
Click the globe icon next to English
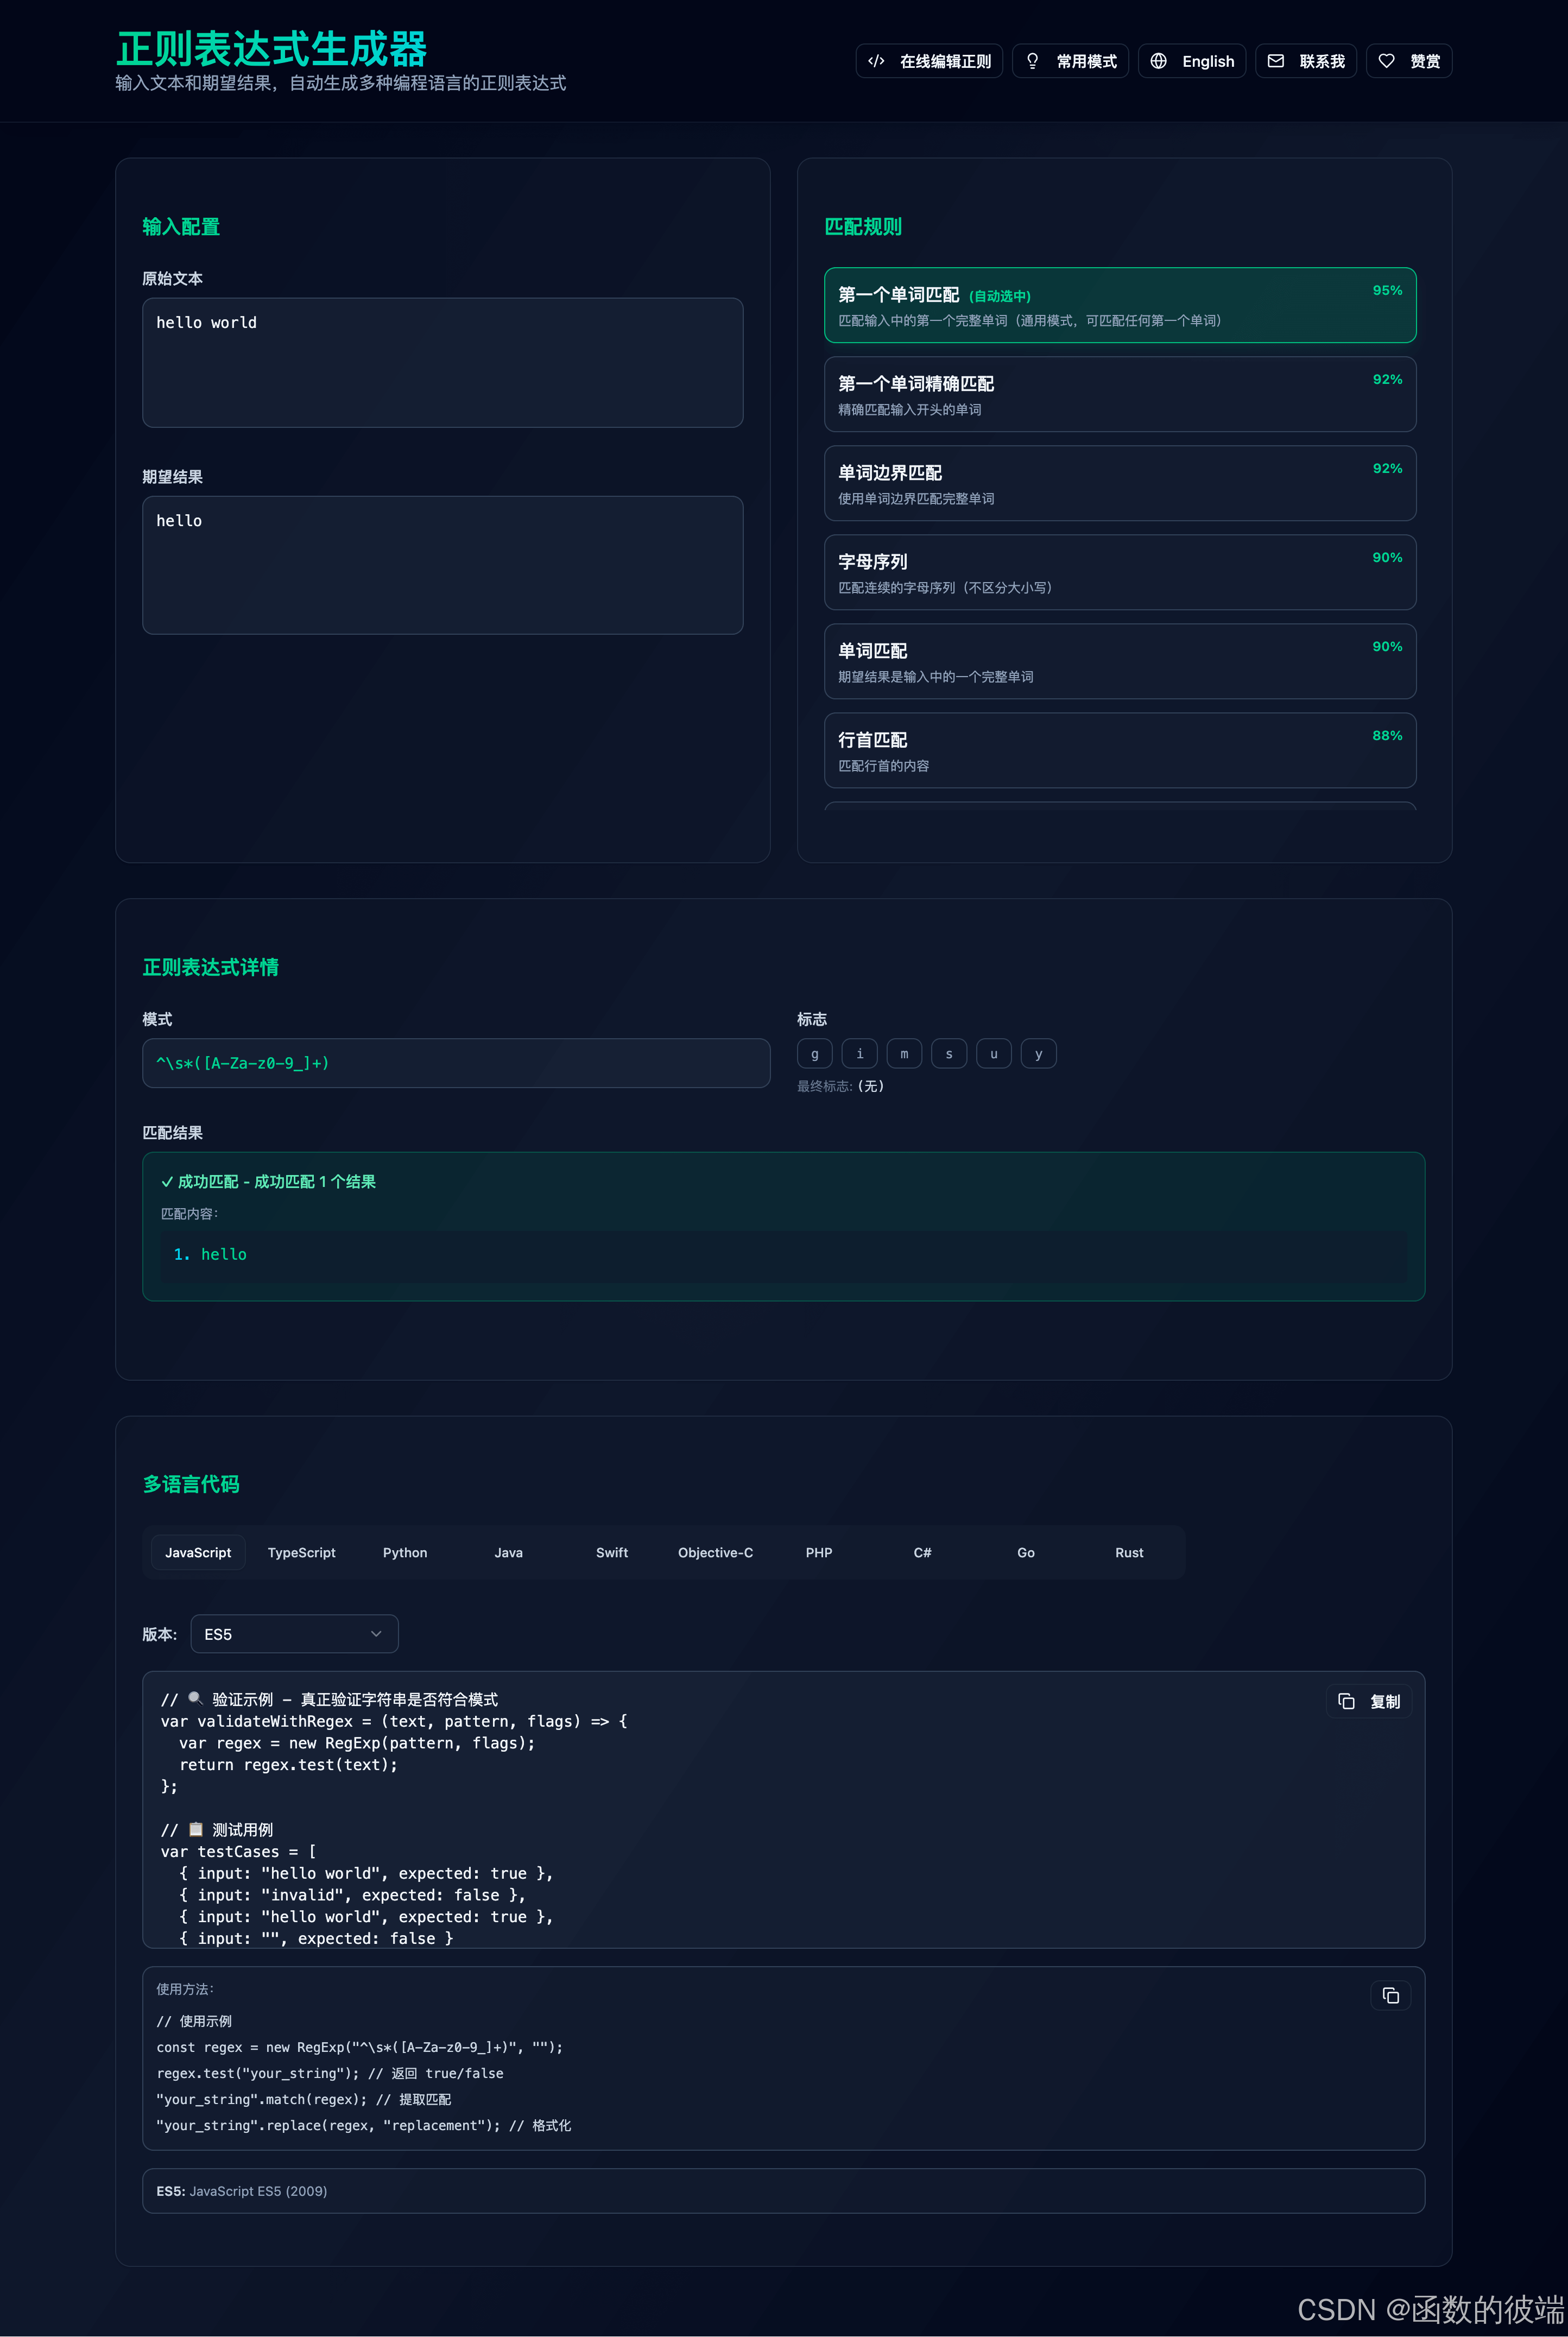[1158, 61]
